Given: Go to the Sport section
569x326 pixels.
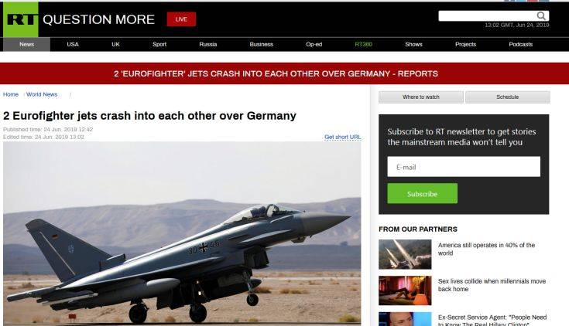Looking at the screenshot, I should coord(159,44).
